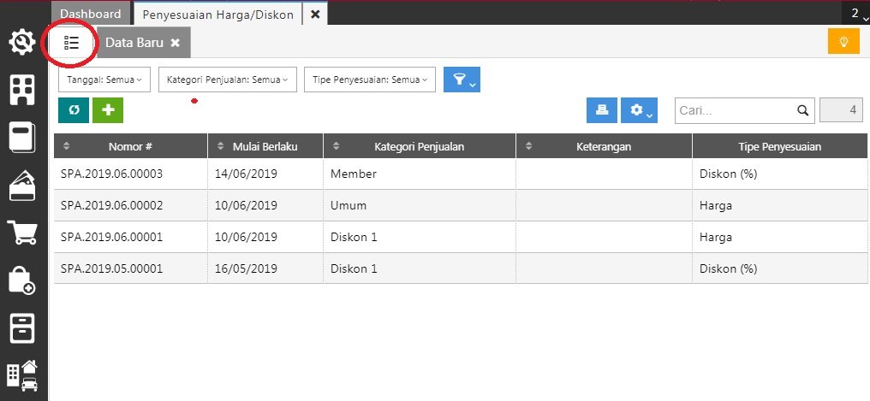Click the green add new button
Image resolution: width=870 pixels, height=401 pixels.
tap(108, 110)
